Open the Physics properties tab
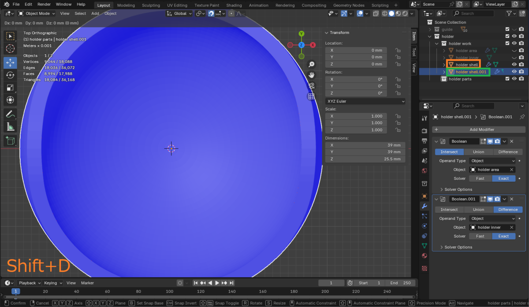The width and height of the screenshot is (529, 307). coord(425,226)
